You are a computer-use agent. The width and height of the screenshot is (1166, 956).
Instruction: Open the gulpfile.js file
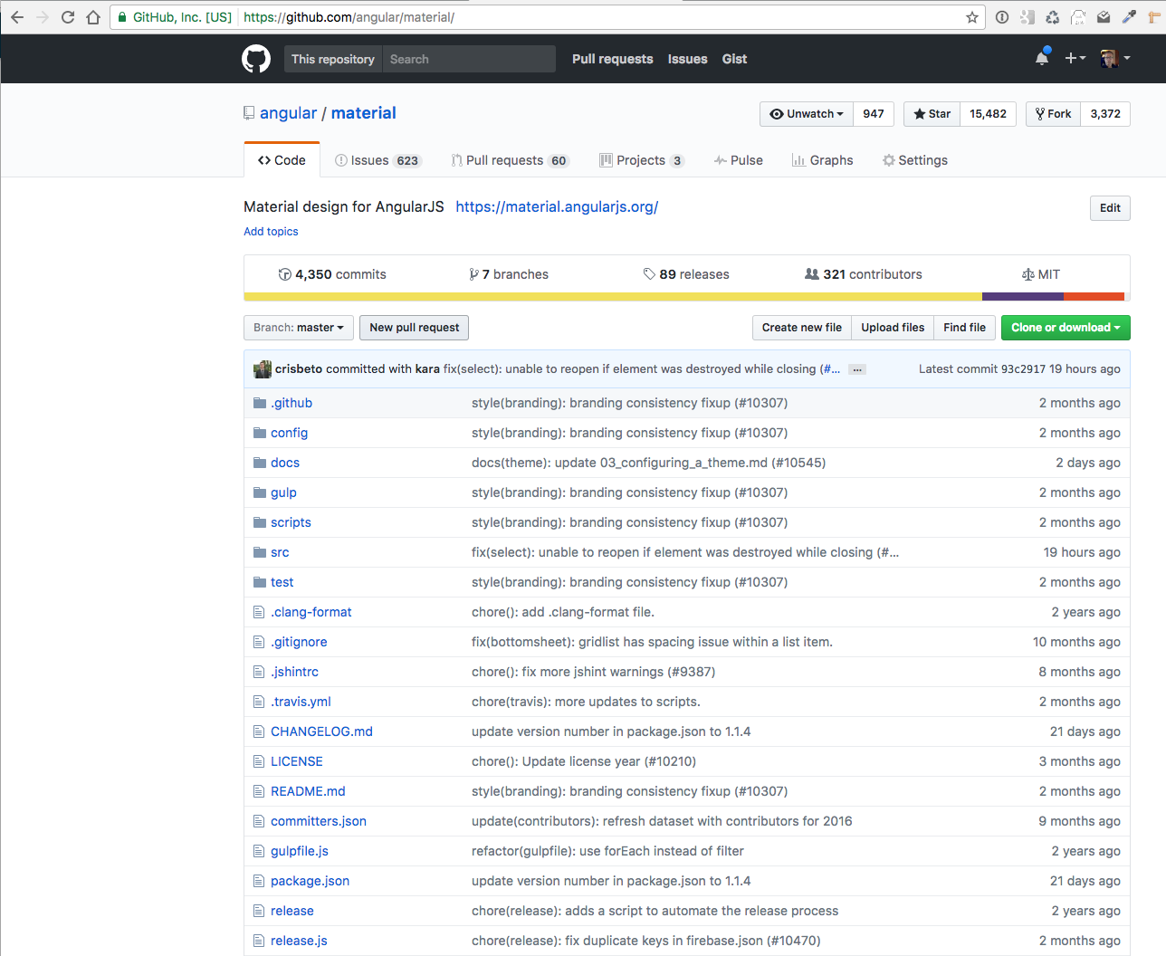click(300, 851)
